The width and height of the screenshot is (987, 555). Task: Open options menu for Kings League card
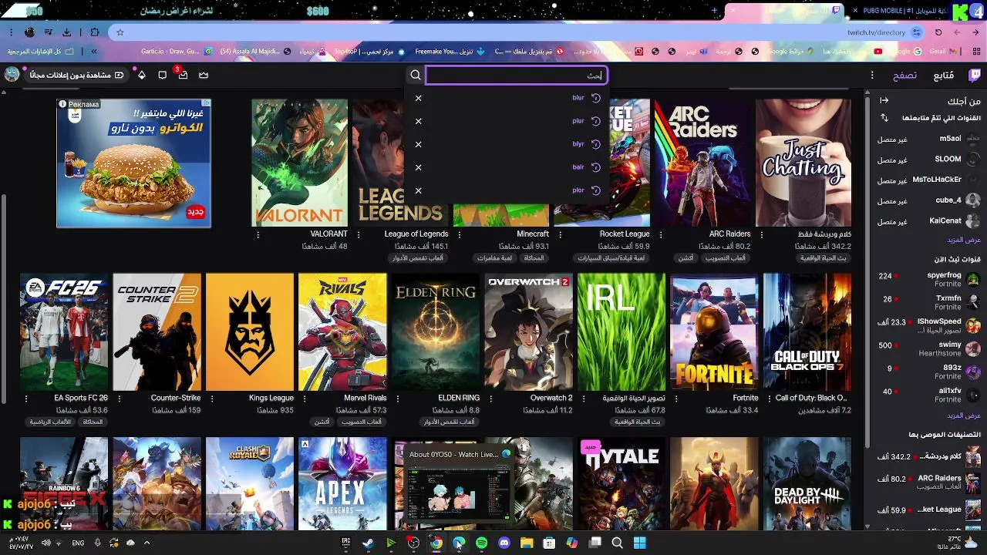212,399
